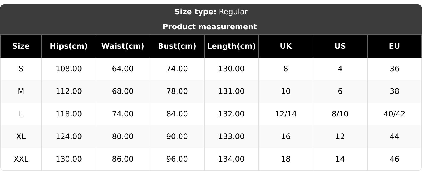Image resolution: width=422 pixels, height=171 pixels.
Task: Click the XXL size row label
Action: click(21, 159)
